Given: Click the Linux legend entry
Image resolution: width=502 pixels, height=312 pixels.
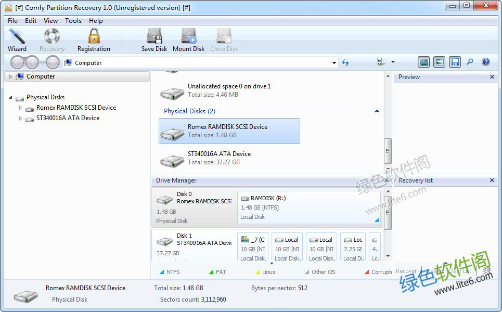Looking at the screenshot, I should point(266,272).
